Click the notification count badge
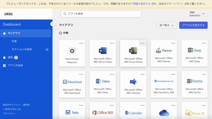Image resolution: width=212 pixels, height=119 pixels. [16, 58]
